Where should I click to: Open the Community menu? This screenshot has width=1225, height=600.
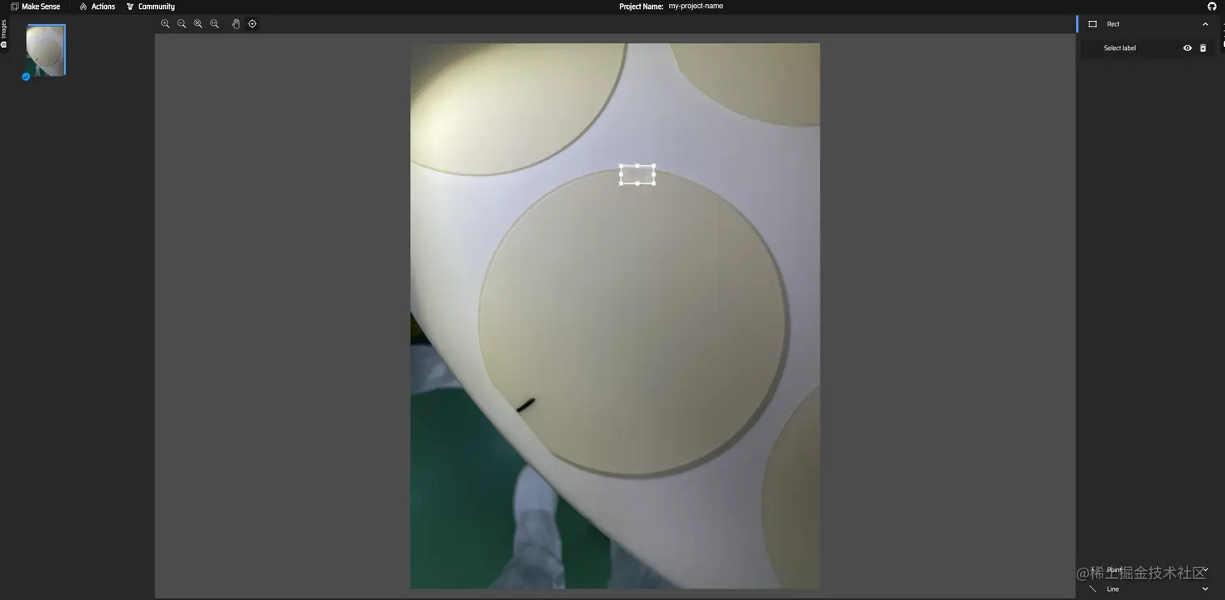151,6
